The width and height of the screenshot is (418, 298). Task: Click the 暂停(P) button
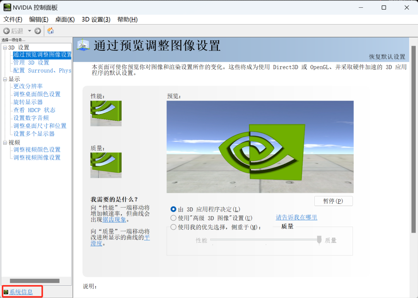334,201
